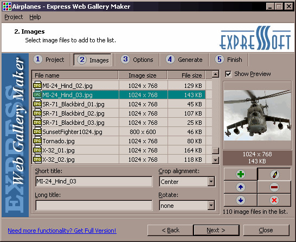The width and height of the screenshot is (296, 242).
Task: Select the SR-71_Blackbird_02.jpg file name
Action: pos(73,113)
